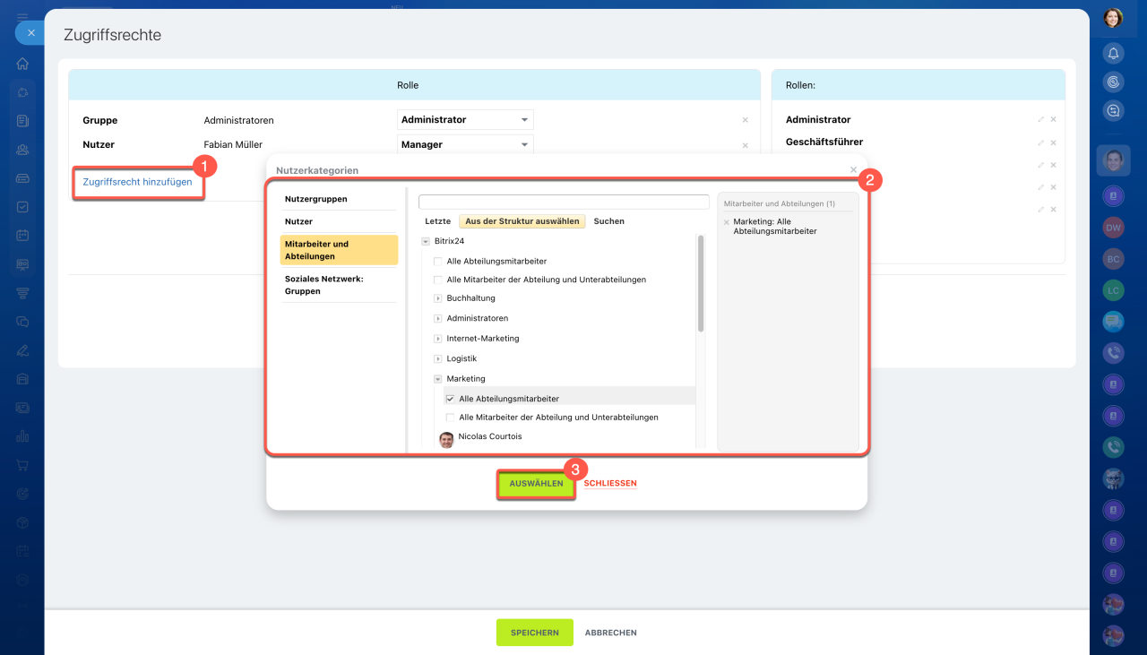
Task: Open the Manager role dropdown for Fabian Müller
Action: pyautogui.click(x=465, y=144)
